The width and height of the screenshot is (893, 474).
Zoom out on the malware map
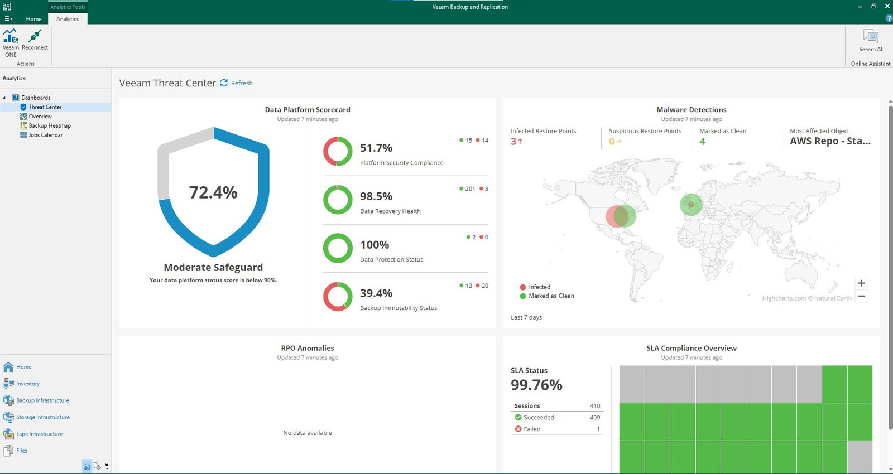pos(861,296)
